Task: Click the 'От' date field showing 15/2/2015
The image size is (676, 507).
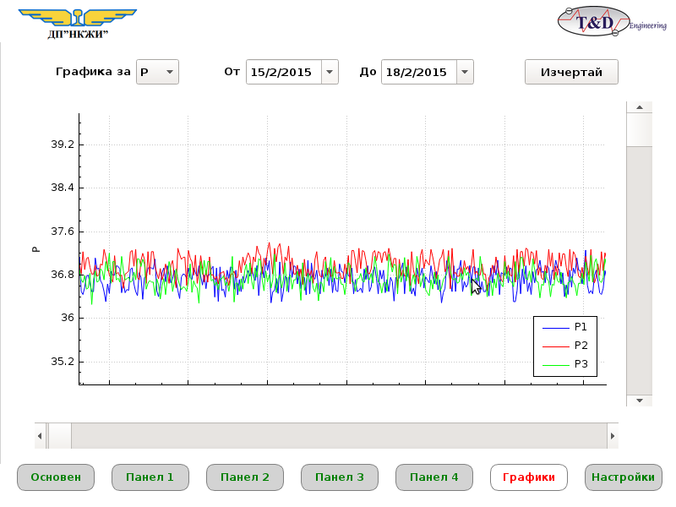Action: coord(283,72)
